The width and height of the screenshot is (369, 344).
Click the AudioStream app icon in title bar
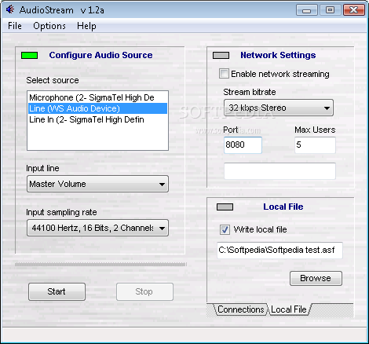(x=10, y=9)
